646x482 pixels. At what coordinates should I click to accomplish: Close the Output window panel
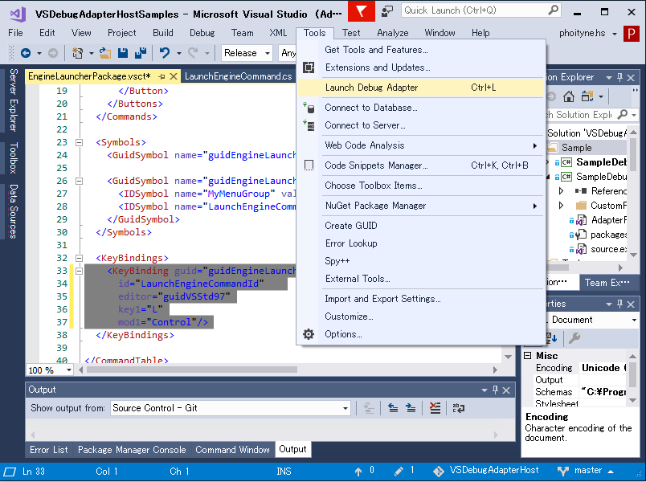tap(506, 390)
